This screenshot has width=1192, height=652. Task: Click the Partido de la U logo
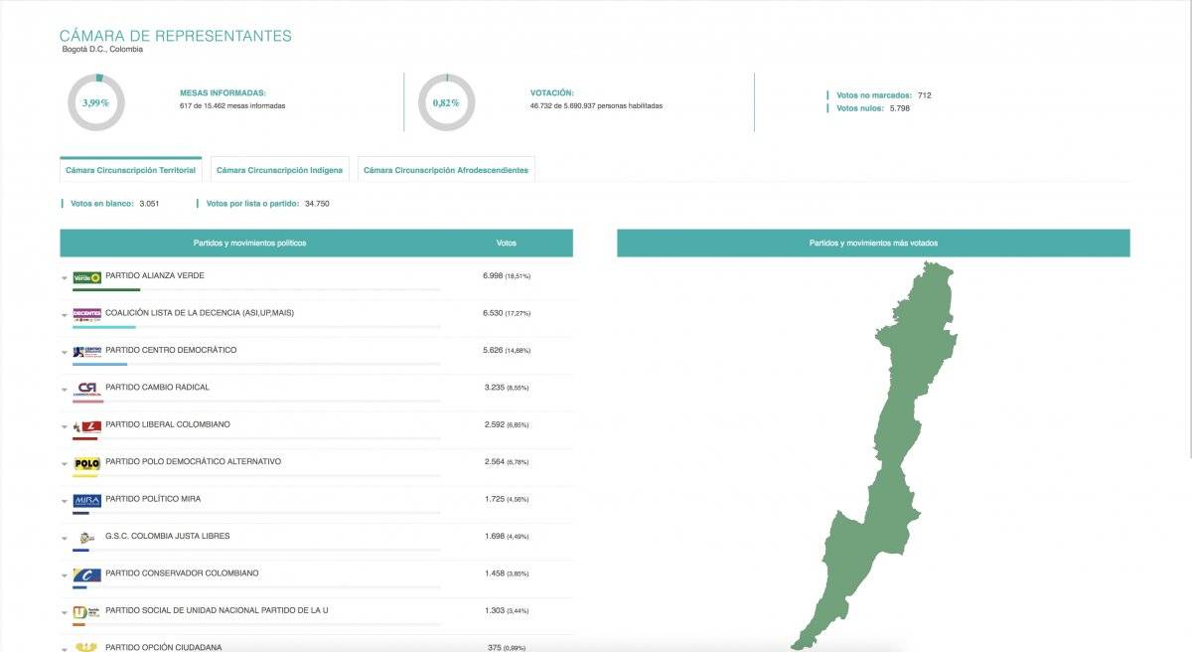(87, 612)
